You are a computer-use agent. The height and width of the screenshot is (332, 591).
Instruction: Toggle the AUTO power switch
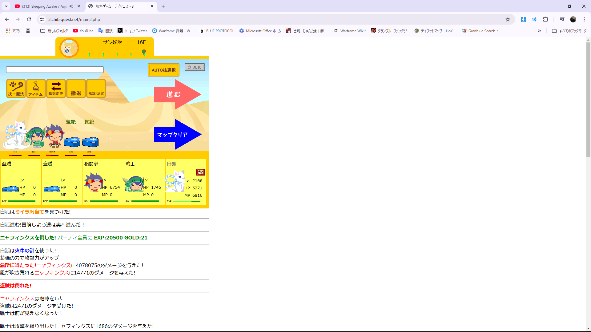click(x=195, y=67)
